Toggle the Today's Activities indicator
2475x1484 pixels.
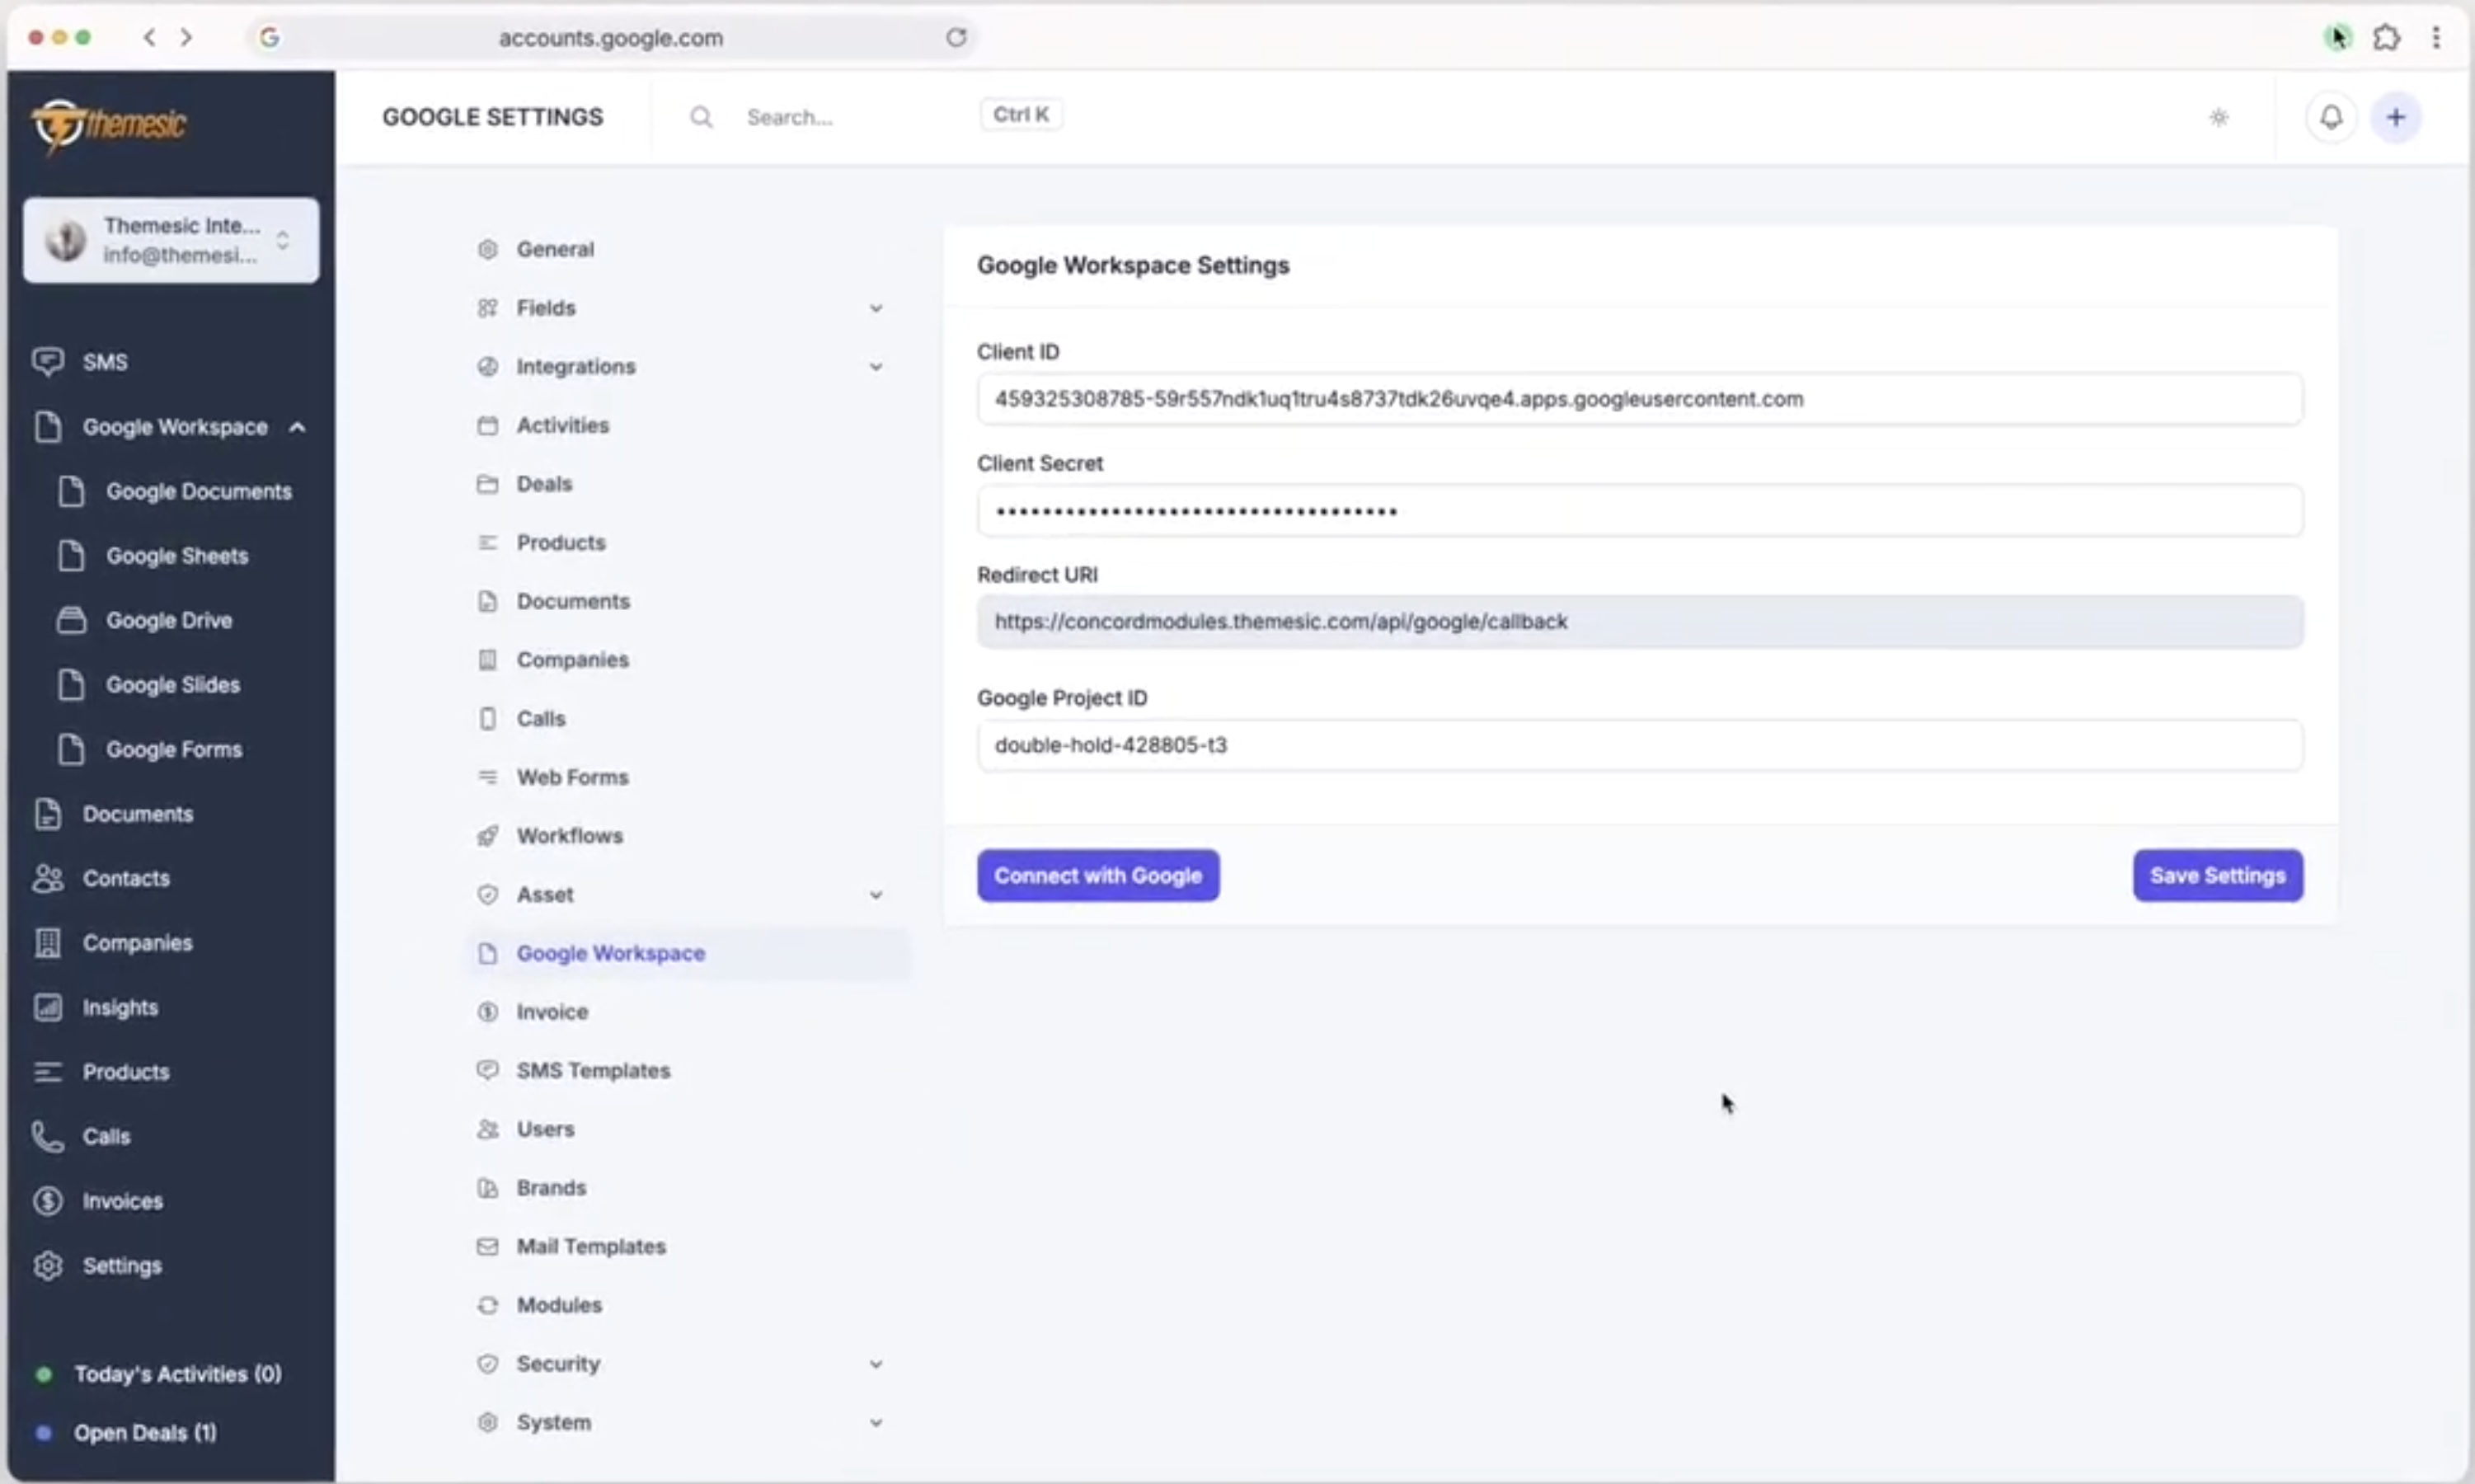point(44,1373)
